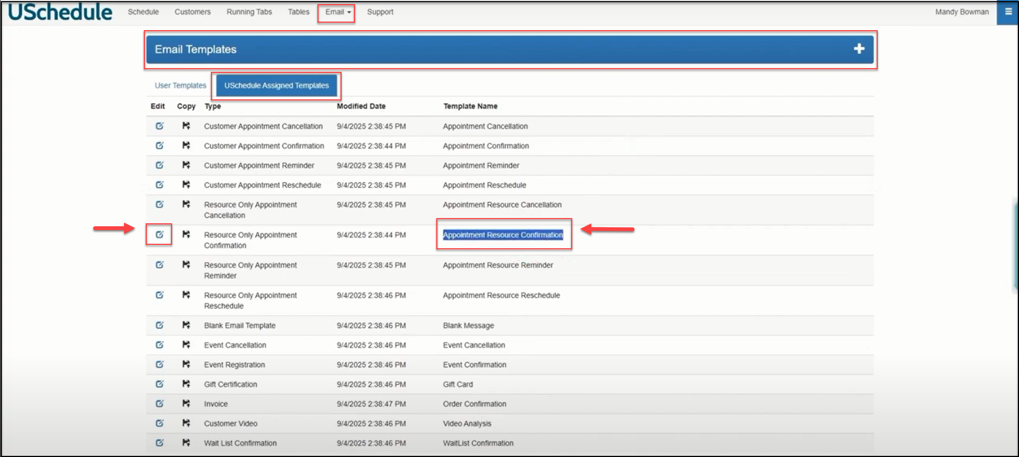The width and height of the screenshot is (1019, 457).
Task: Edit the Customer Appointment Reminder template
Action: tap(159, 165)
